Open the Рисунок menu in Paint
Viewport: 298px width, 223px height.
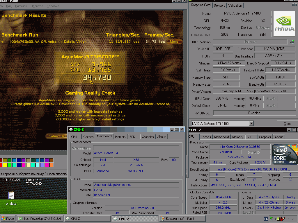[21, 6]
